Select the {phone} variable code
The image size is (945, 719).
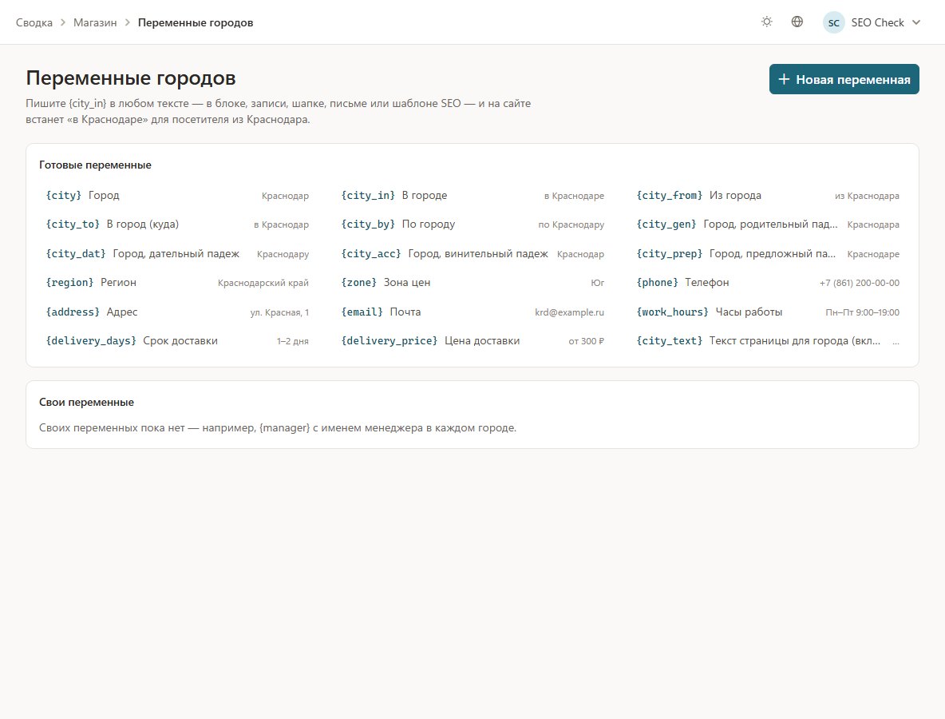(x=657, y=282)
